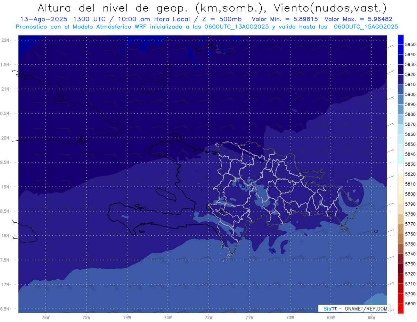Click the 5690 colorbar label

click(410, 303)
